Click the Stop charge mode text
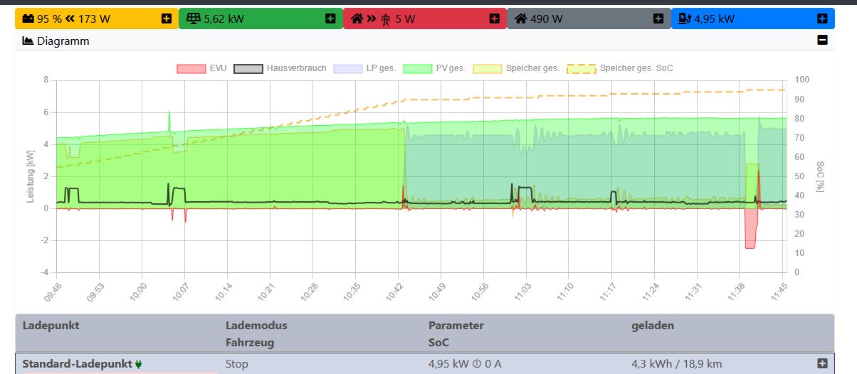The width and height of the screenshot is (857, 374). coord(237,364)
